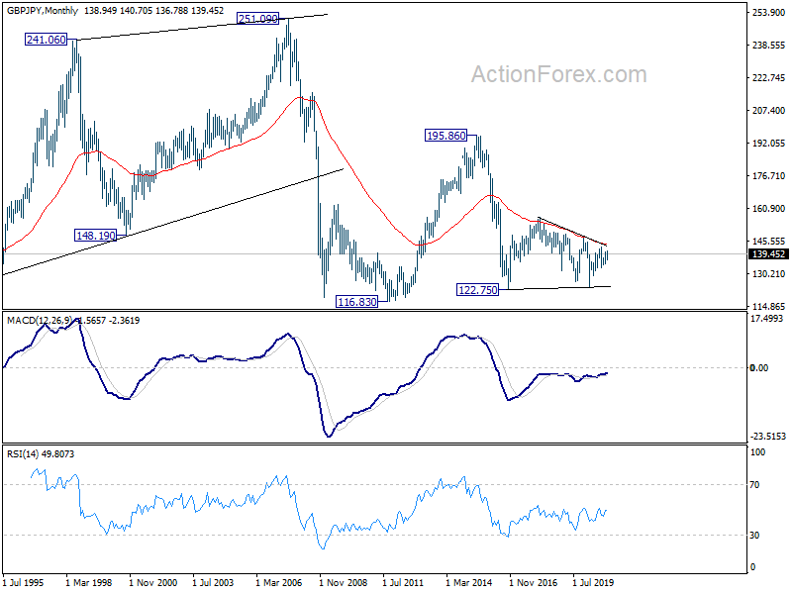This screenshot has height=594, width=792.
Task: Click the 116.830 bottom price label
Action: (x=357, y=302)
